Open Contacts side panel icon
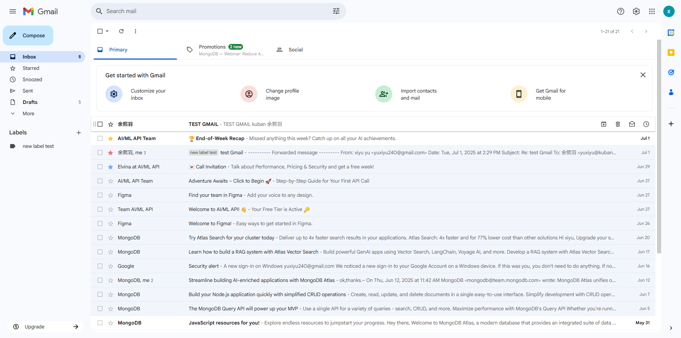This screenshot has height=338, width=681. [x=671, y=92]
